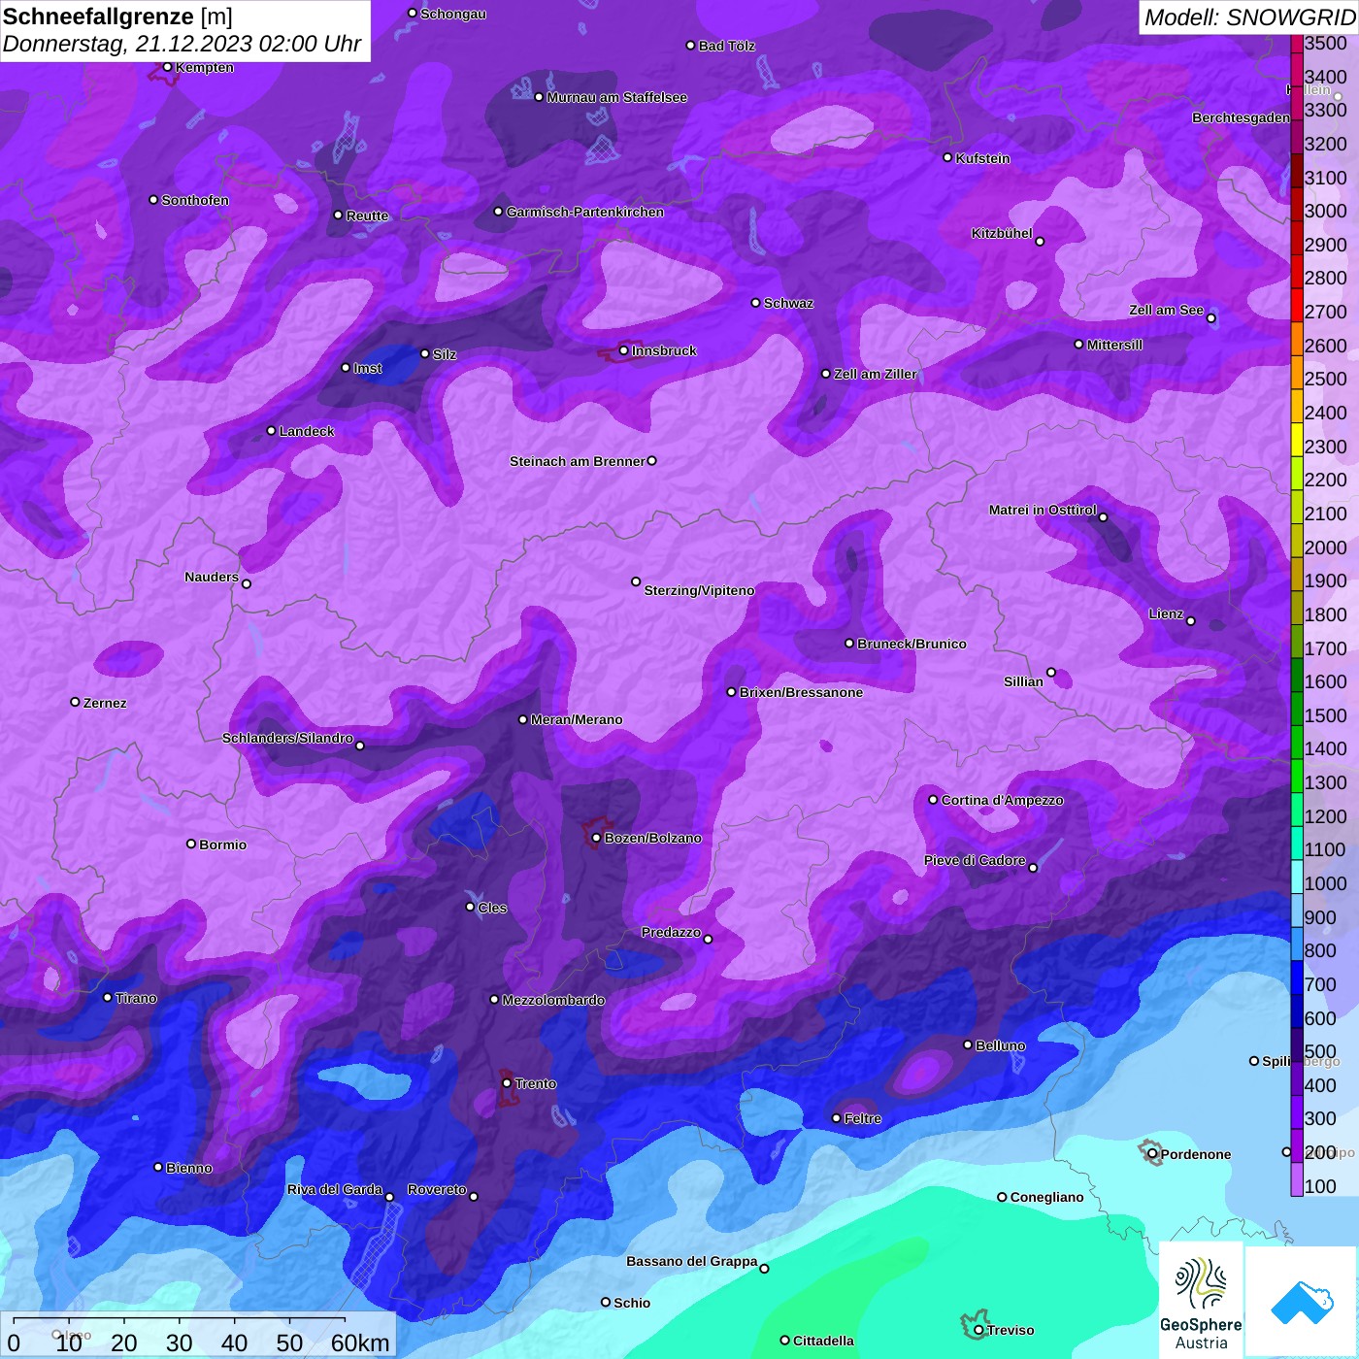Click the Matrei in Osttirol label
1359x1359 pixels.
(1043, 510)
